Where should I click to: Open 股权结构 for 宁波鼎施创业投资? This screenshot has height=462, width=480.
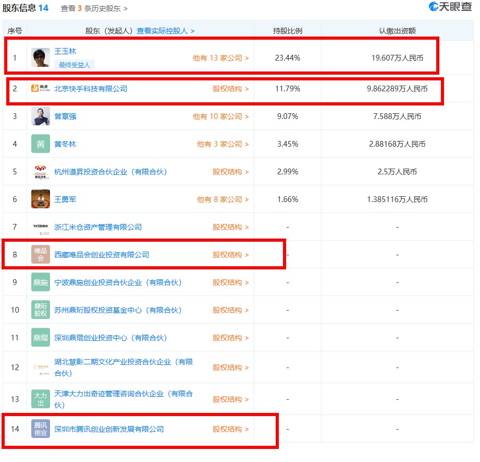[x=230, y=282]
